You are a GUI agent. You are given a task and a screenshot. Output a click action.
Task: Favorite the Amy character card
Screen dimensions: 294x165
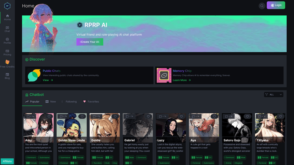pos(49,116)
